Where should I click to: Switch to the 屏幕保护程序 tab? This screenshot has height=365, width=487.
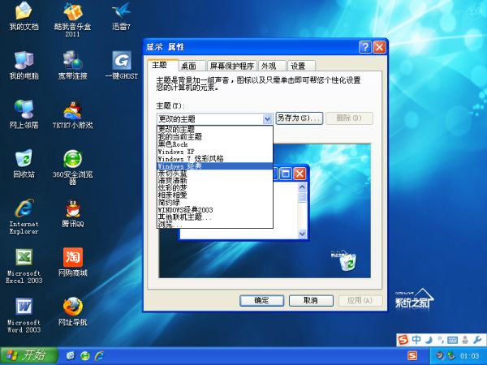tap(232, 67)
